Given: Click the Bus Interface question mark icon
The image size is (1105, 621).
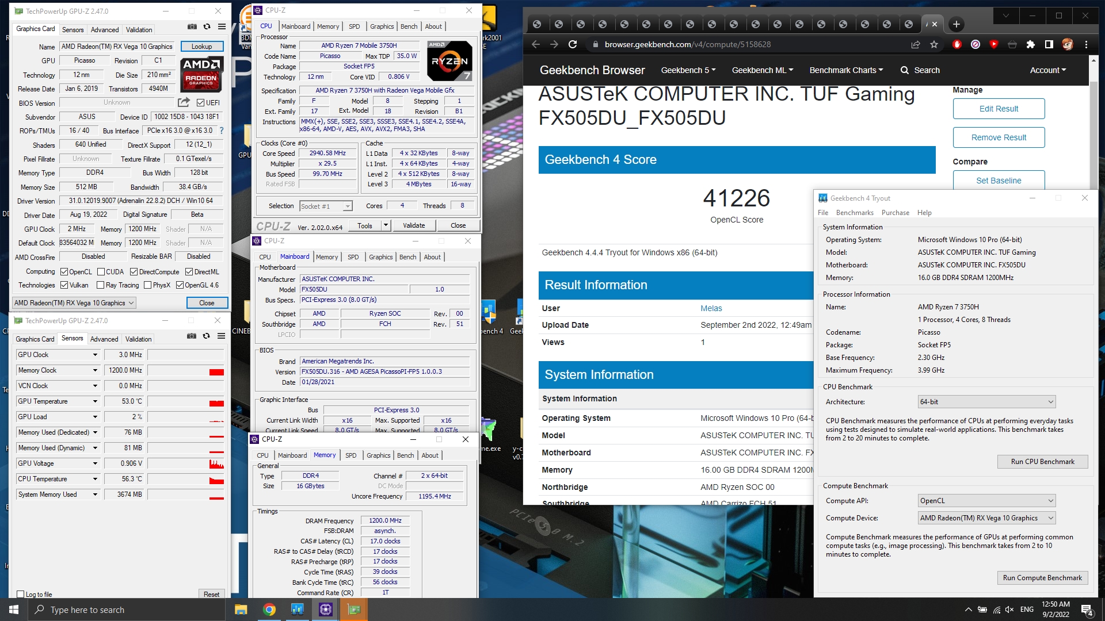Looking at the screenshot, I should [x=222, y=131].
